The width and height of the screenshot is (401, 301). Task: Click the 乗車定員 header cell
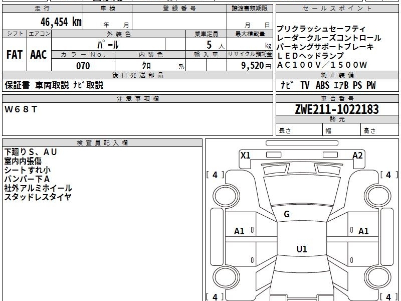pos(207,34)
